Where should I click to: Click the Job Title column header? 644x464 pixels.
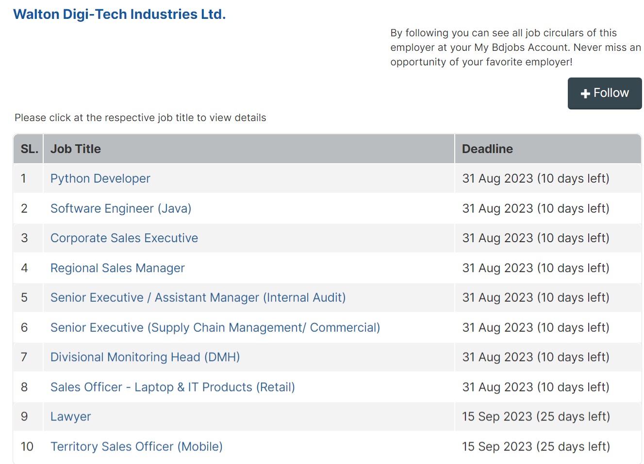pyautogui.click(x=76, y=149)
